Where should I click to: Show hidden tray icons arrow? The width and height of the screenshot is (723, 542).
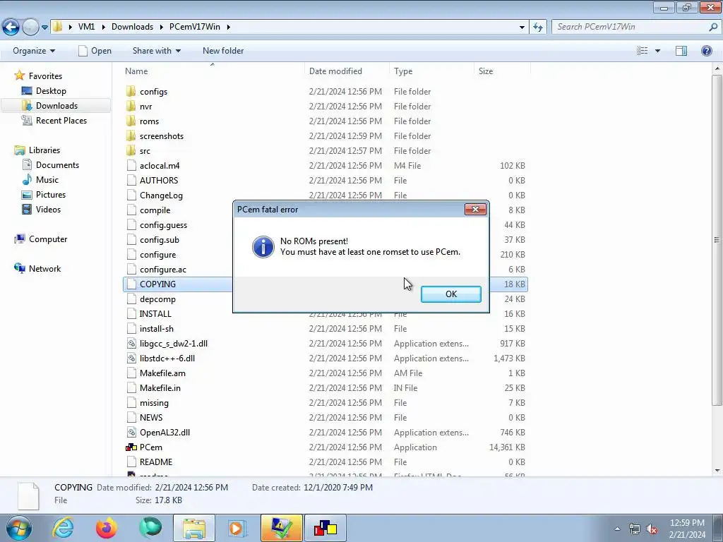coord(617,529)
